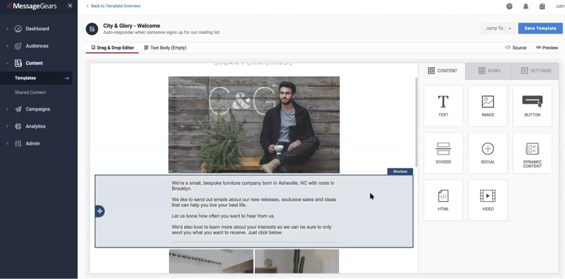The image size is (565, 279).
Task: Select the left furniture image below the text
Action: pos(211,261)
